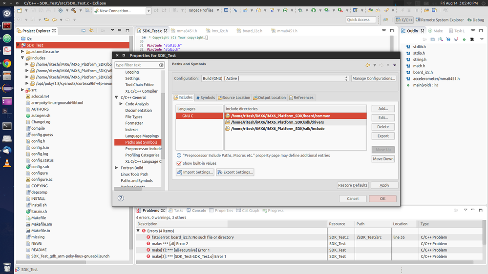The image size is (488, 274).
Task: Open the mma8451.h editor tab next to SDK_Test.c
Action: (184, 31)
